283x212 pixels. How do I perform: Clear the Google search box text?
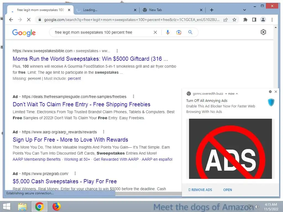pos(155,32)
